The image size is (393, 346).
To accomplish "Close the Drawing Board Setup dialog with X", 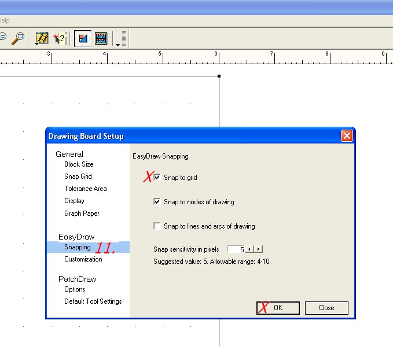I will [347, 136].
